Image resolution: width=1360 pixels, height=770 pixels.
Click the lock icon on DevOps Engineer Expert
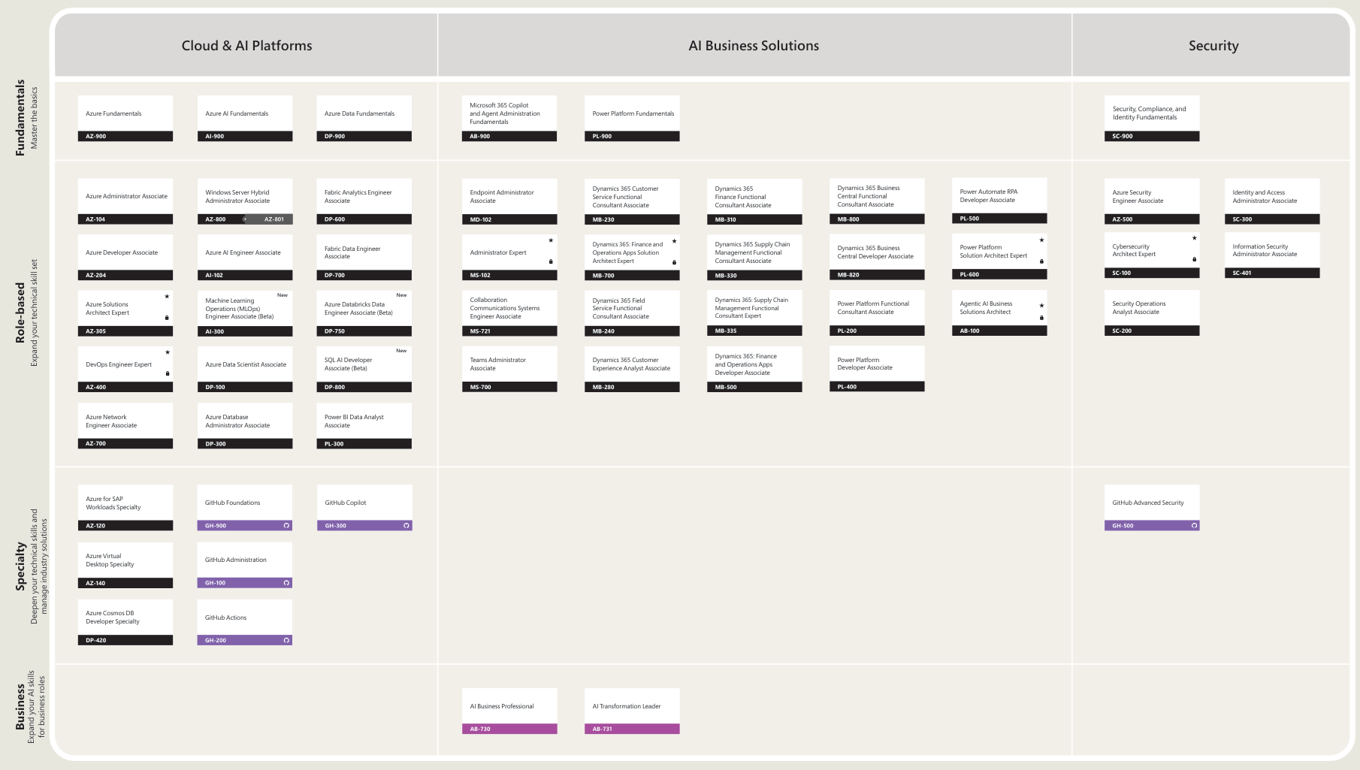(168, 373)
